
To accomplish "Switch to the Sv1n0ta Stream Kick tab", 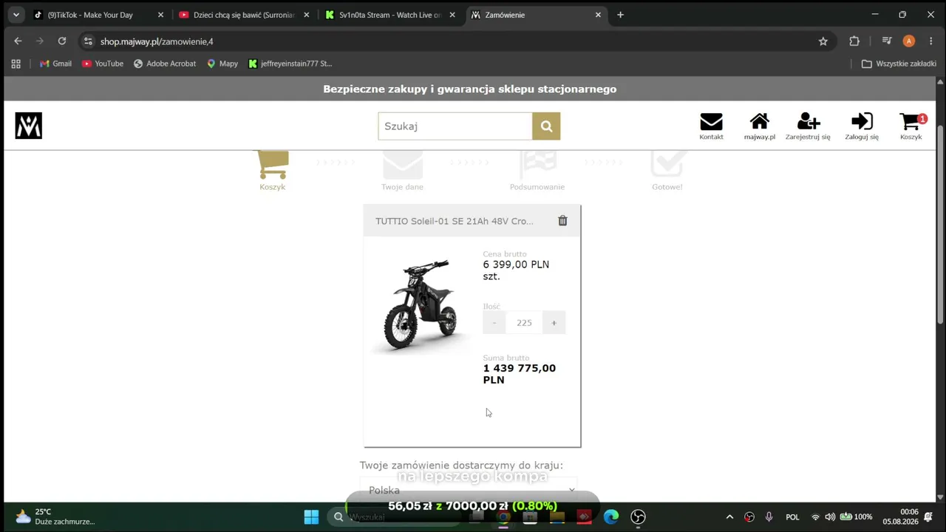I will [389, 15].
